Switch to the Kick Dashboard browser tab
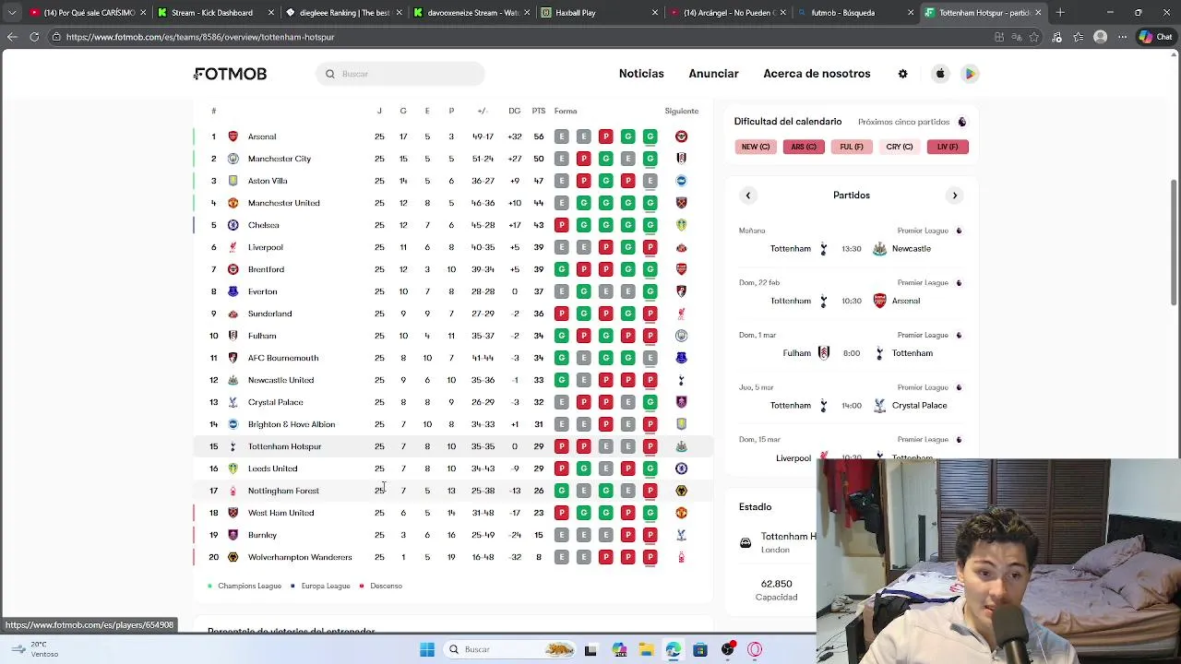 point(217,13)
